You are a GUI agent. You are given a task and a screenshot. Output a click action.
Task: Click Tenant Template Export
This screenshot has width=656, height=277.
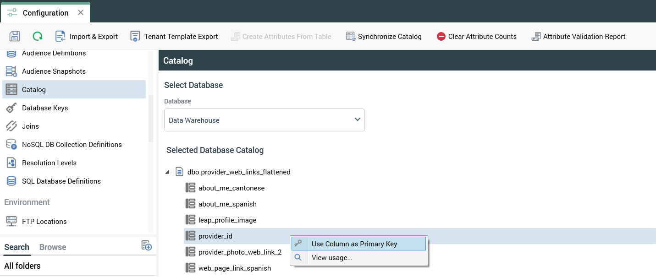pyautogui.click(x=174, y=37)
